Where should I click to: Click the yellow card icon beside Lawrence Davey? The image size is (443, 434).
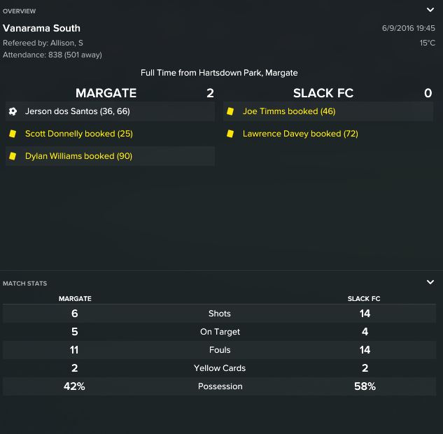230,134
